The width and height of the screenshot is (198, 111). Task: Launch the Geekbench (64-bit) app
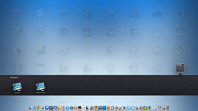tap(40, 87)
